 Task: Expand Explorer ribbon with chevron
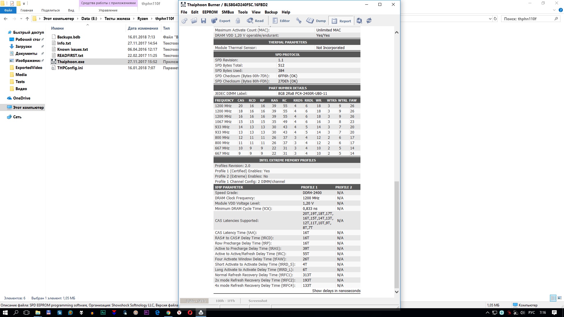(554, 10)
